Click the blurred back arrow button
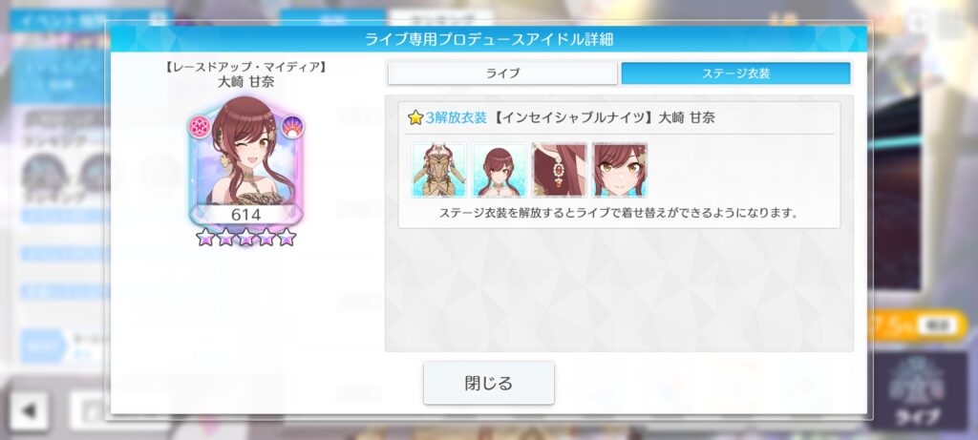978x440 pixels. (x=29, y=410)
